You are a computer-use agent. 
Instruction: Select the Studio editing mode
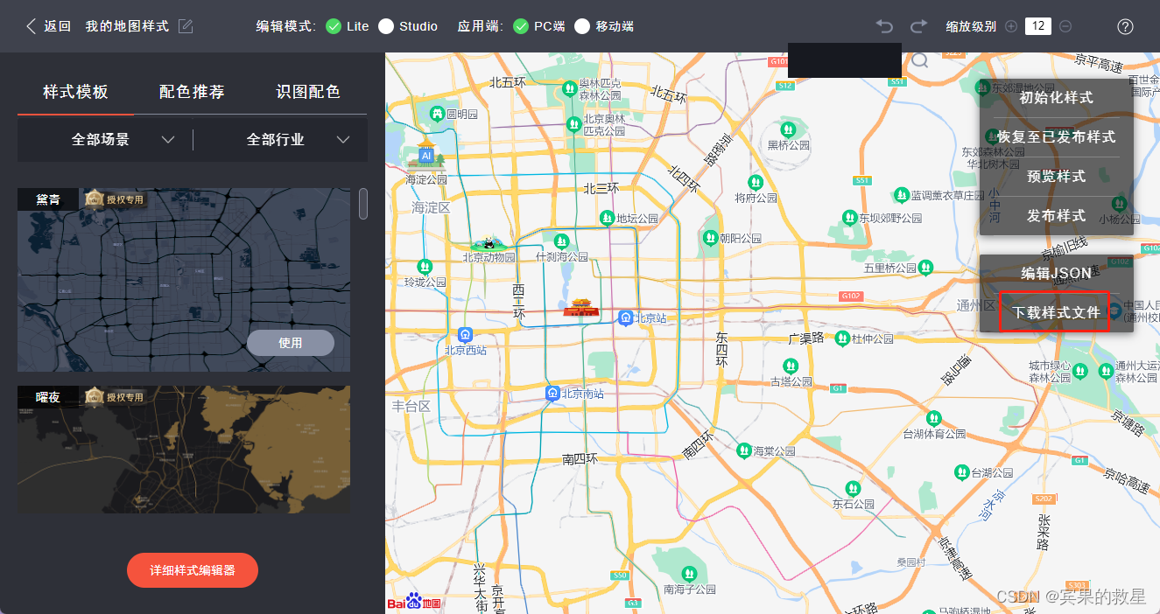[386, 26]
